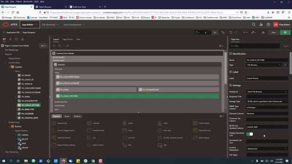This screenshot has width=292, height=164.
Task: Collapse the Label section in properties
Action: coord(230,72)
